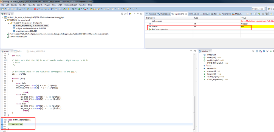Open dropdown arrow beside New icon
This screenshot has width=274, height=132.
[5, 9]
